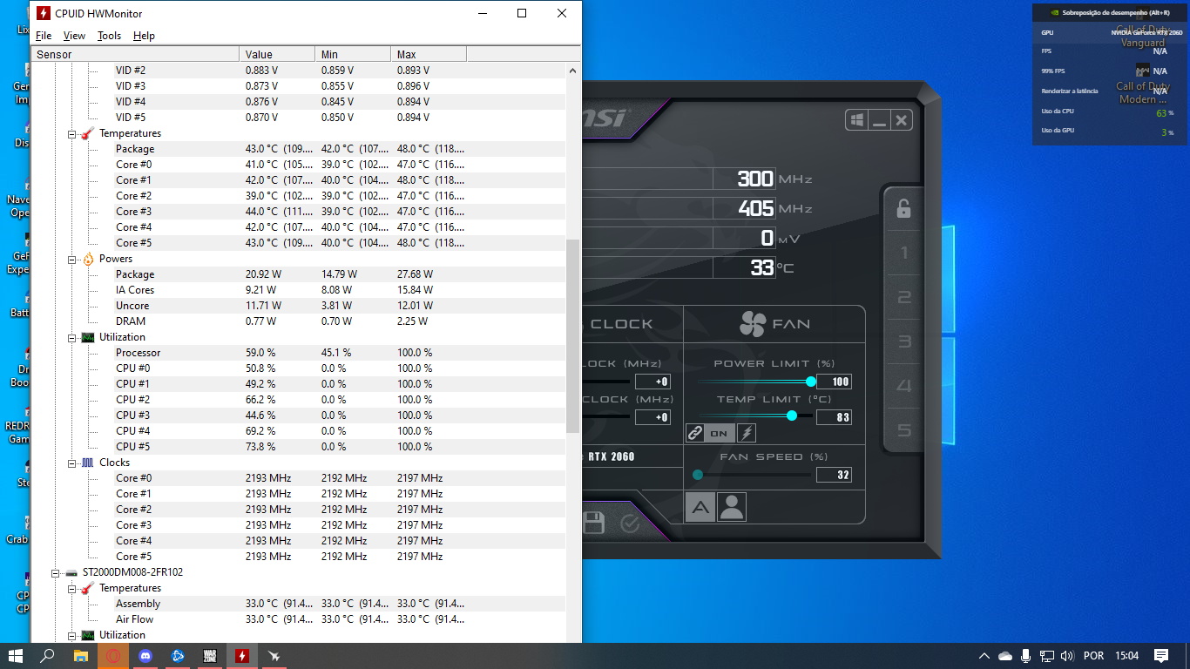Select the Temperatures Package row

tap(298, 149)
